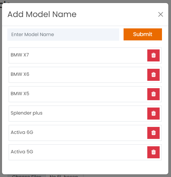Image resolution: width=171 pixels, height=177 pixels.
Task: Click the delete icon for Activa 5G
Action: click(153, 152)
